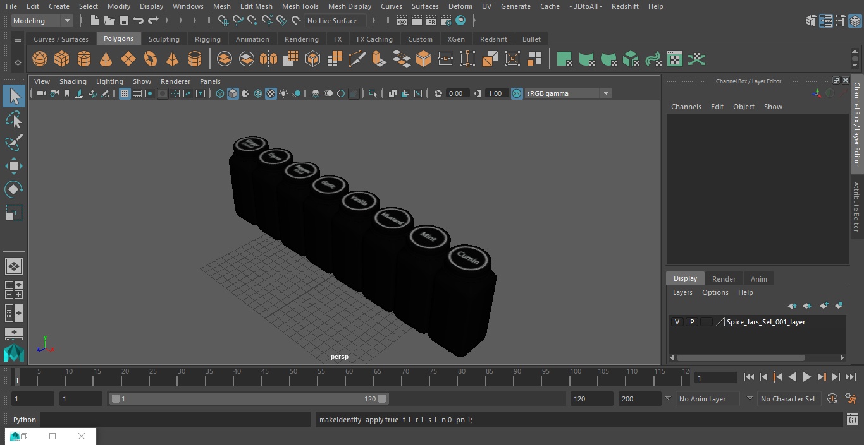Toggle X-ray display in viewport
Image resolution: width=864 pixels, height=445 pixels.
(x=393, y=93)
